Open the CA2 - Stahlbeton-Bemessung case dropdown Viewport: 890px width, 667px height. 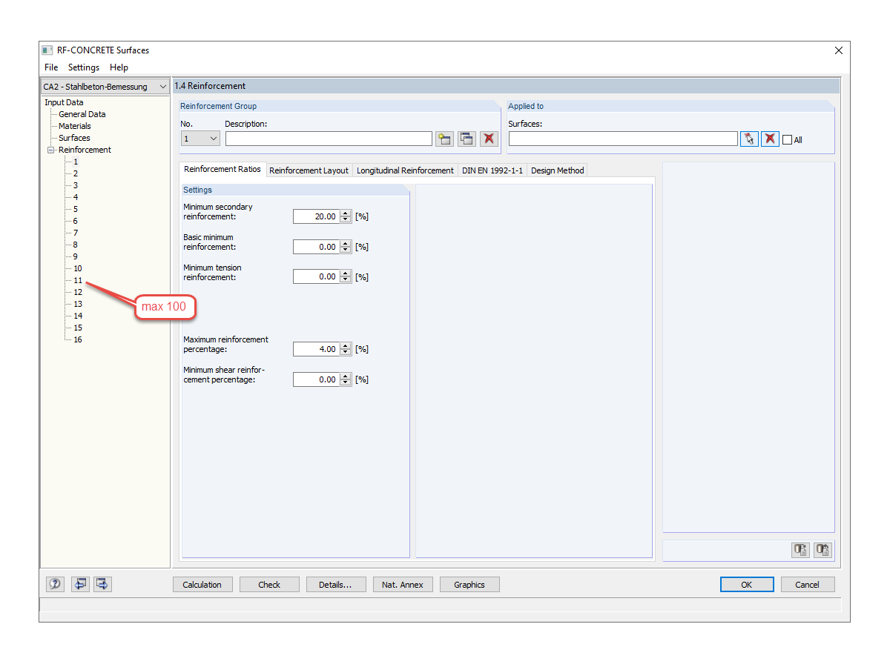click(x=105, y=87)
